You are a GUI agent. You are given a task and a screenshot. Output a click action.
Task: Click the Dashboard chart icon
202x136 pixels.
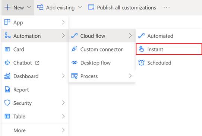point(7,76)
